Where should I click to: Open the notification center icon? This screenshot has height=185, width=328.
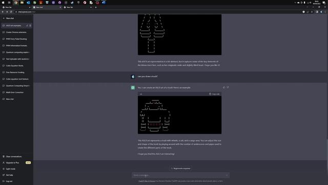pyautogui.click(x=324, y=3)
